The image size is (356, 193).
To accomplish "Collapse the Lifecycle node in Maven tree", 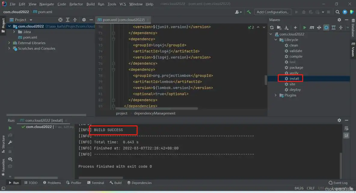I will 276,40.
